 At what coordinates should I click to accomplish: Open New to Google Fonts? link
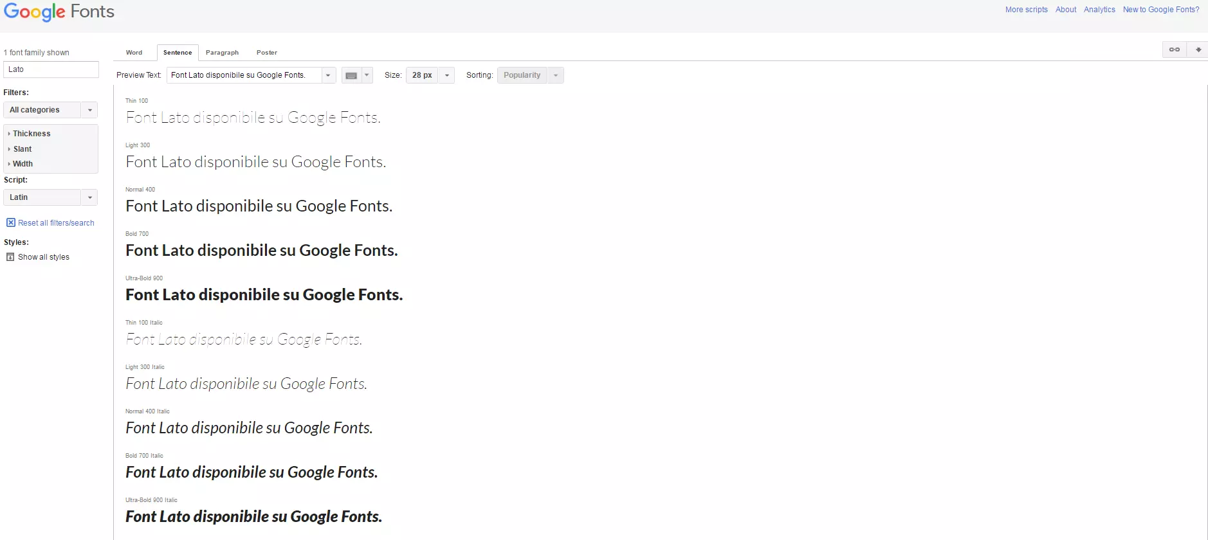click(x=1161, y=10)
